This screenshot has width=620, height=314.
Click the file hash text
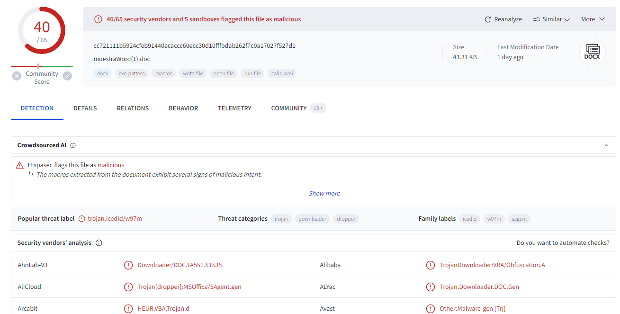(194, 46)
